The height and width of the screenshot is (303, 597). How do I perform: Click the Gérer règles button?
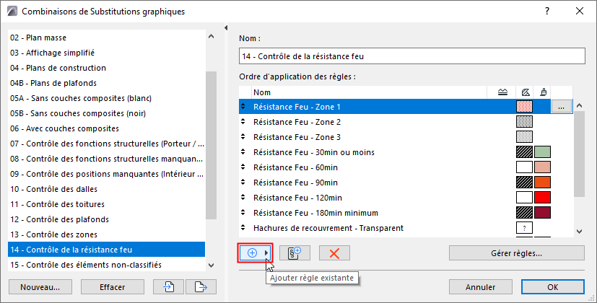(515, 253)
